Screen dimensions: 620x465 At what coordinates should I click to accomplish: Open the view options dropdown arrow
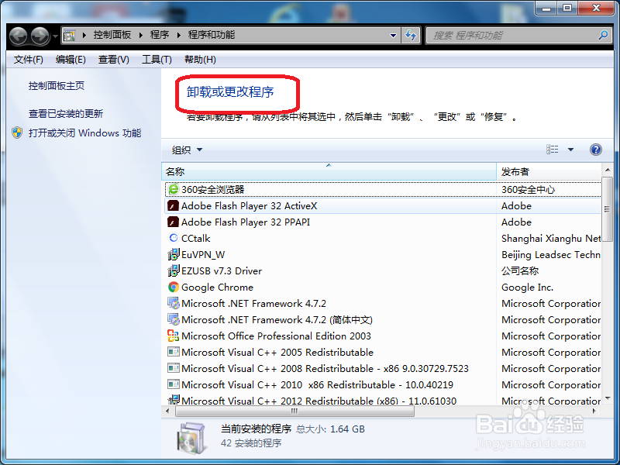(x=570, y=150)
